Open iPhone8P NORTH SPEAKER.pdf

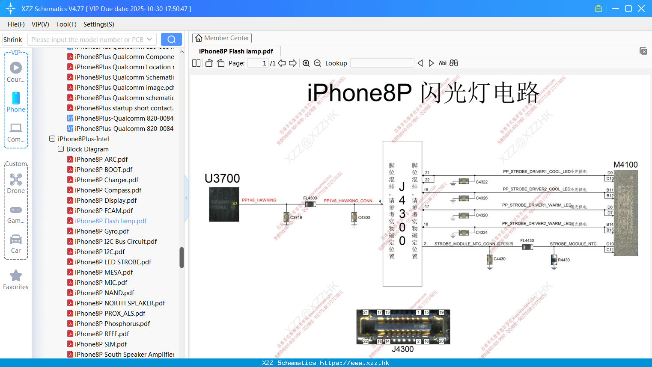click(x=120, y=303)
